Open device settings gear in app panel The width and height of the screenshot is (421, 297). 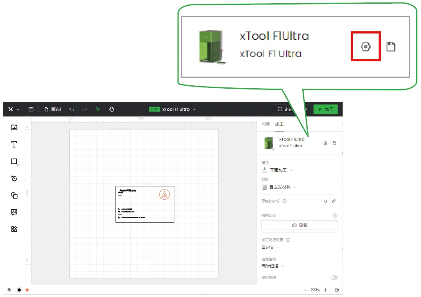tap(325, 143)
